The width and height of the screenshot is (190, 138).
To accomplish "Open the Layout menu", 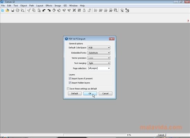I will [x=40, y=6].
